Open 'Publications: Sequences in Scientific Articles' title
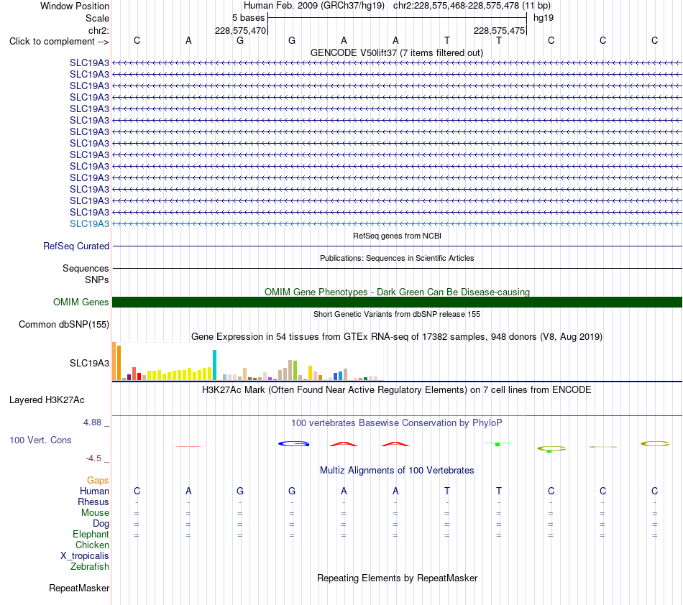 point(397,258)
